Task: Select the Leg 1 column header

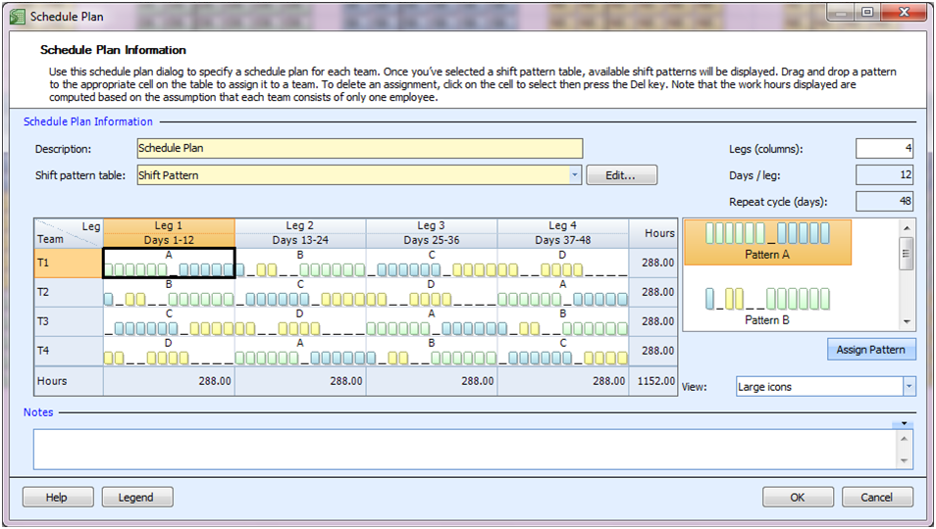Action: (x=169, y=233)
